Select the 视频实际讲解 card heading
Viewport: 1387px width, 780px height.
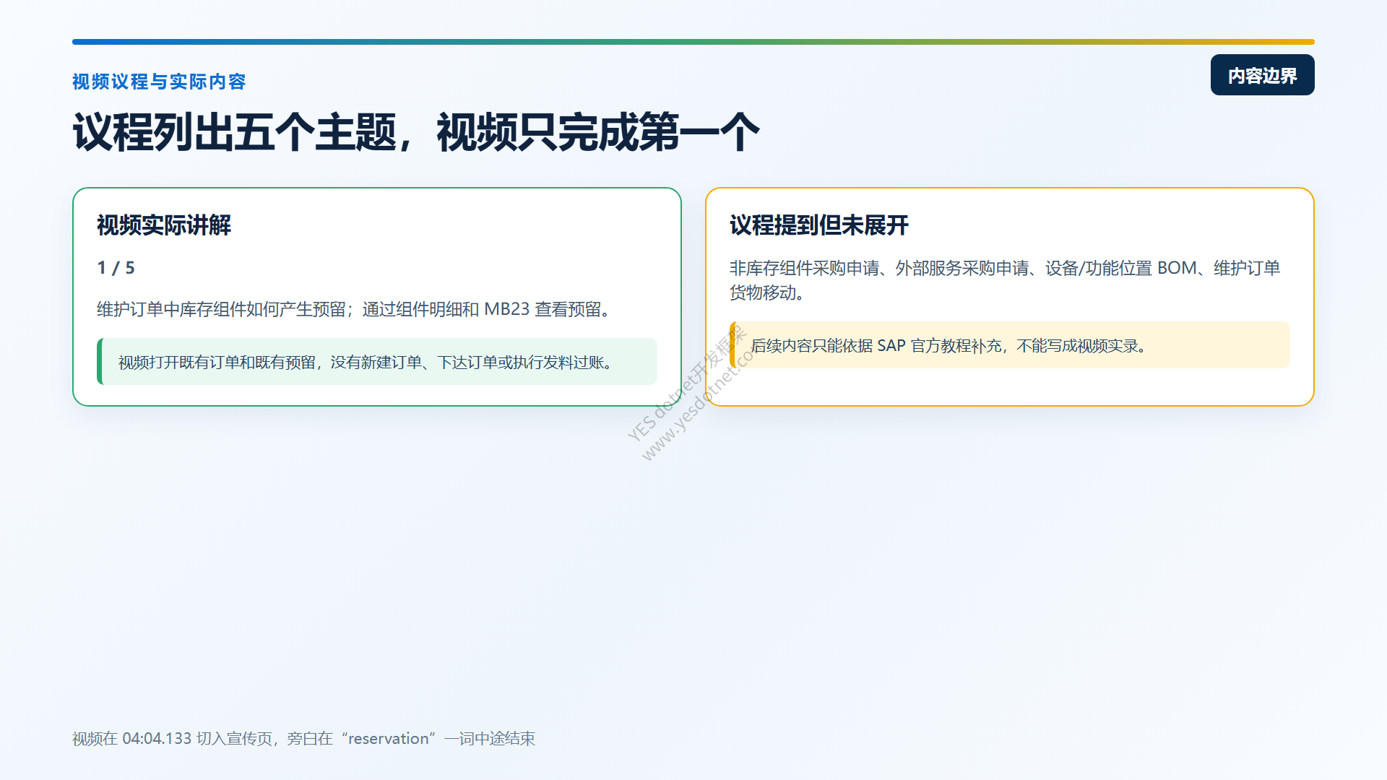pyautogui.click(x=164, y=225)
